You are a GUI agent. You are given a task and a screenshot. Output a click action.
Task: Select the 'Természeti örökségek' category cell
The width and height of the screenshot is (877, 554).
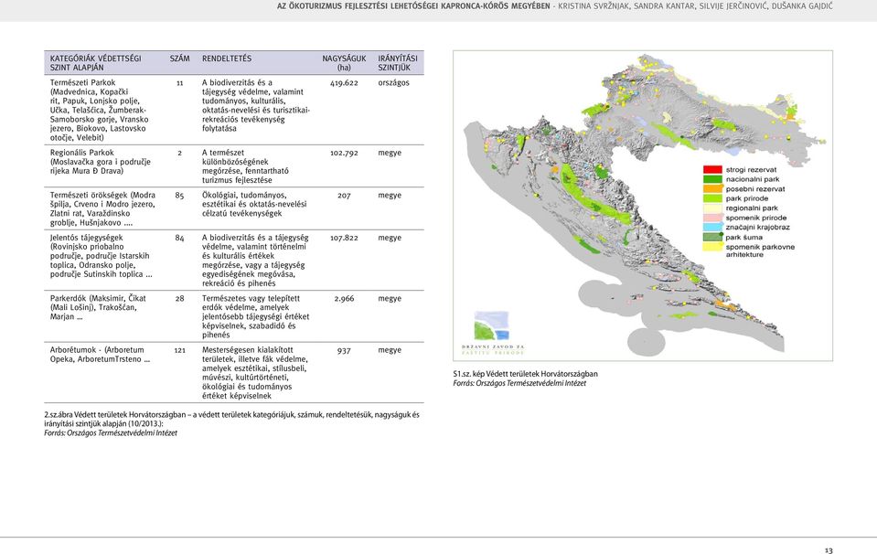pyautogui.click(x=103, y=209)
